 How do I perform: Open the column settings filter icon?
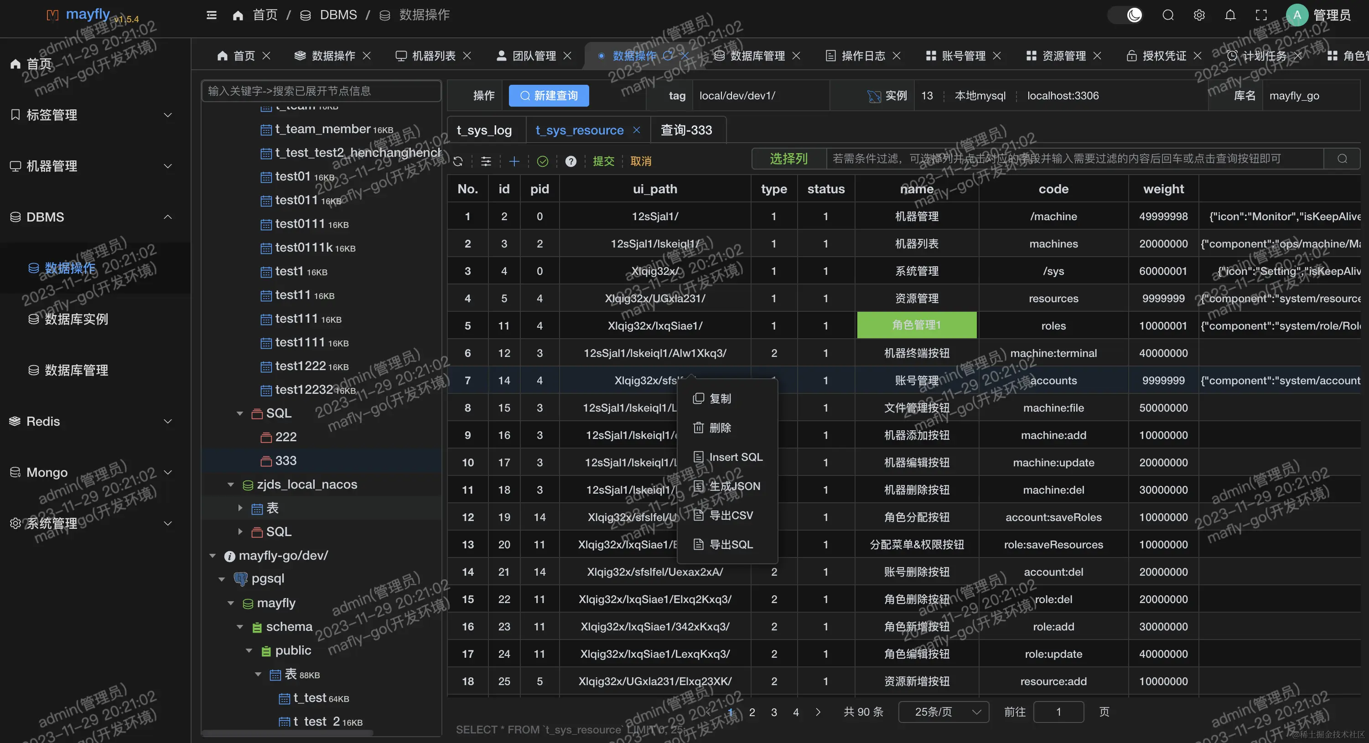(486, 161)
